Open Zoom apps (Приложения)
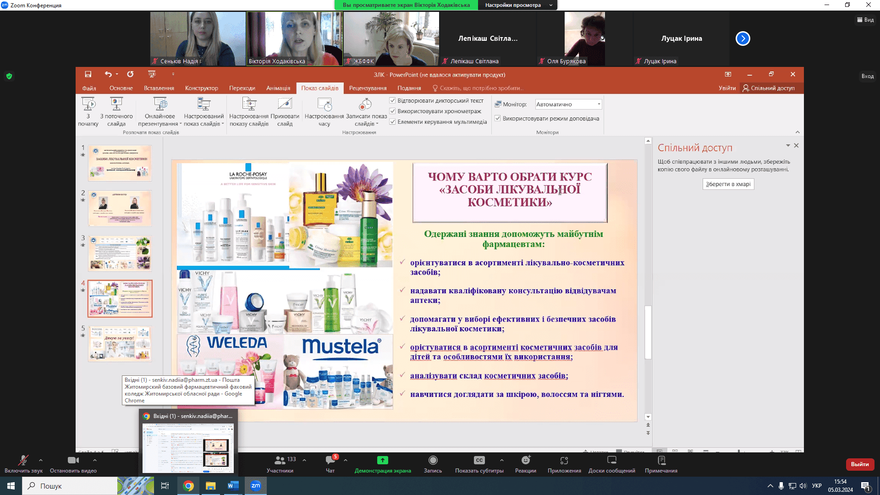 [564, 464]
